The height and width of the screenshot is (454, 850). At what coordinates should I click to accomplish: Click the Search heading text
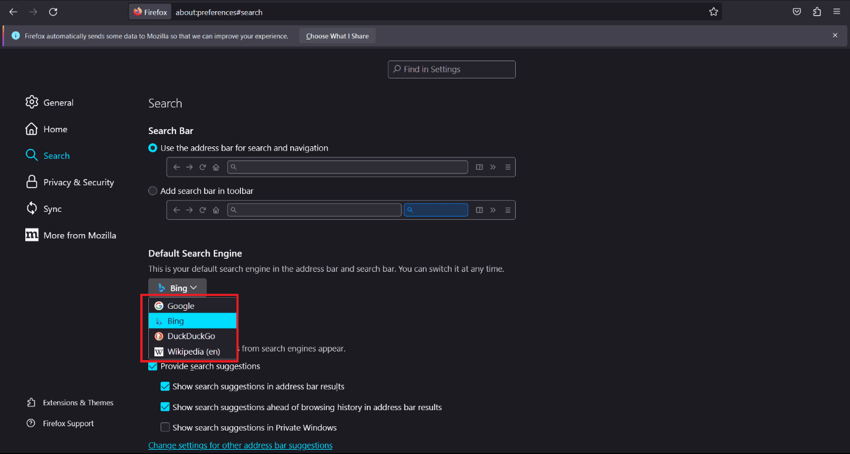pyautogui.click(x=165, y=103)
